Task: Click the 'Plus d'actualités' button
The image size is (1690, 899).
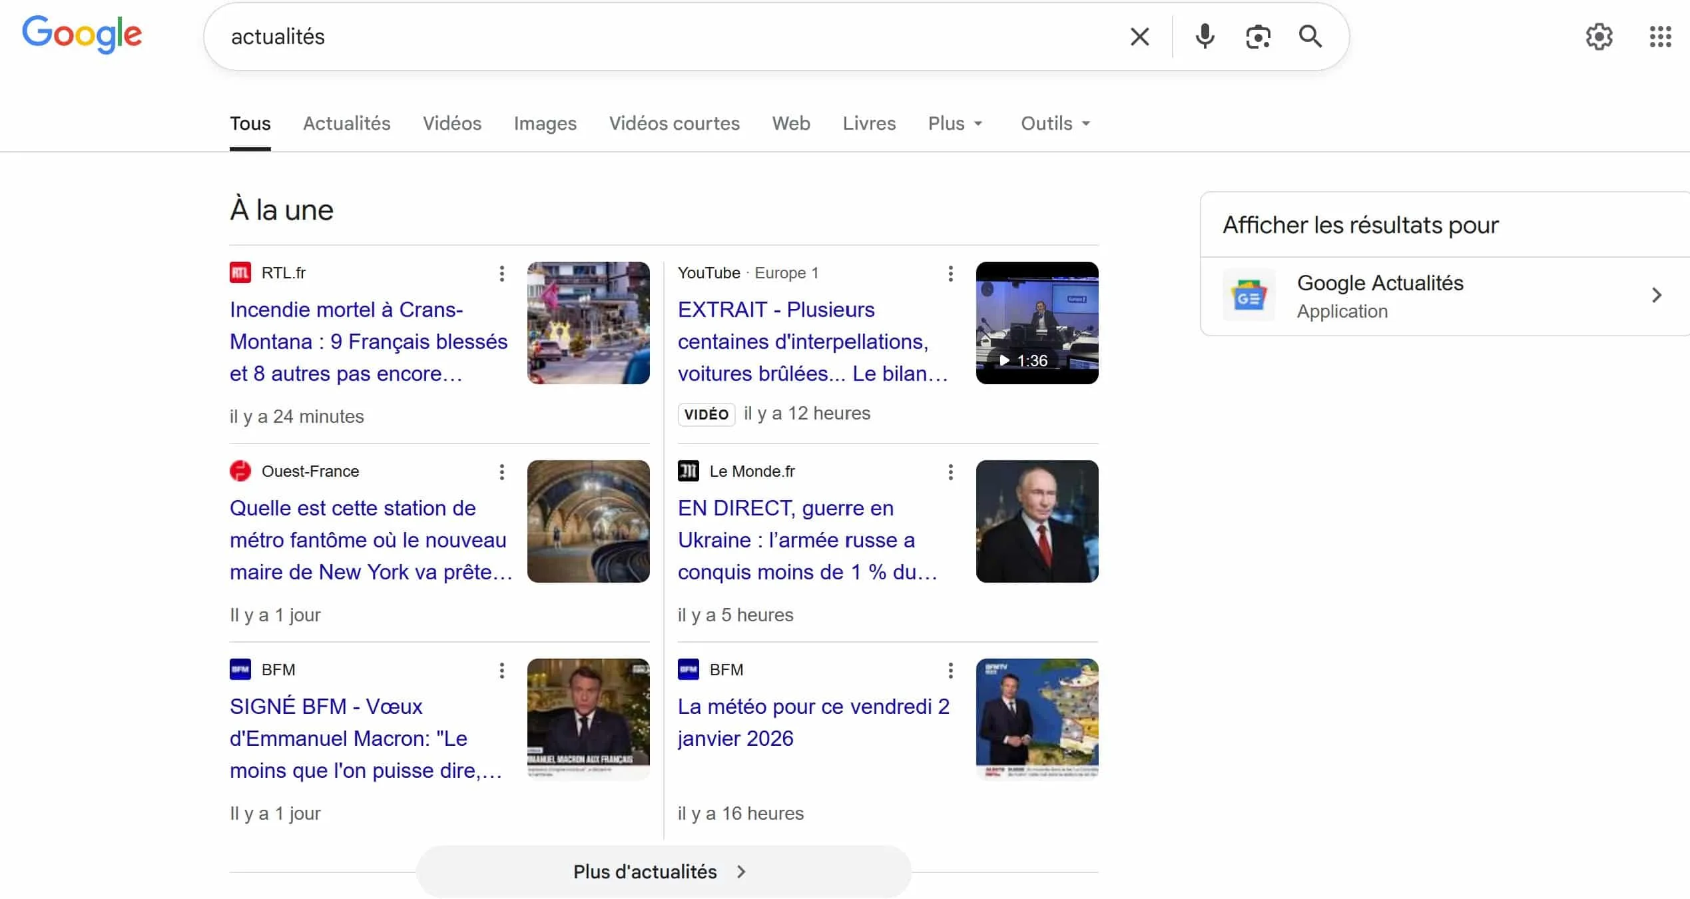Action: pos(664,872)
